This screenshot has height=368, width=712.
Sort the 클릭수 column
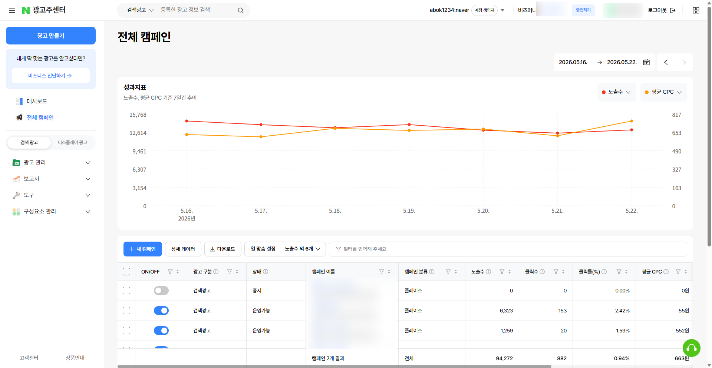563,272
